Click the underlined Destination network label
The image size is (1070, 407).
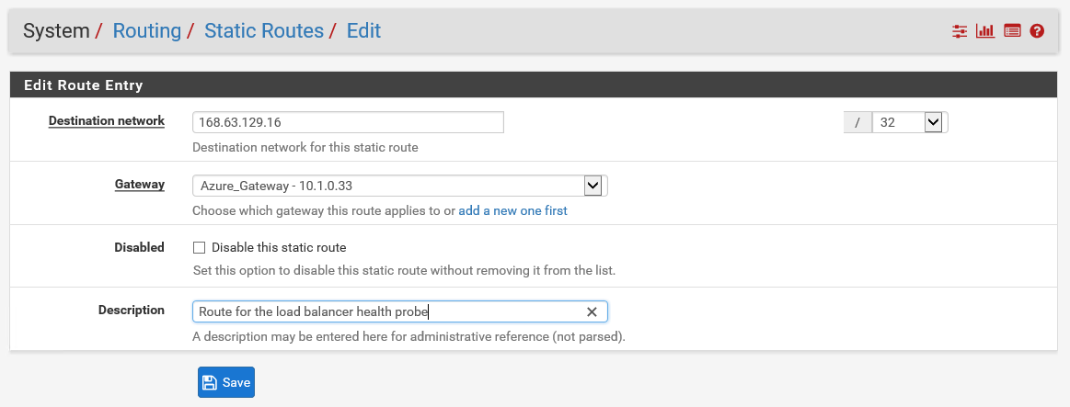[x=107, y=121]
